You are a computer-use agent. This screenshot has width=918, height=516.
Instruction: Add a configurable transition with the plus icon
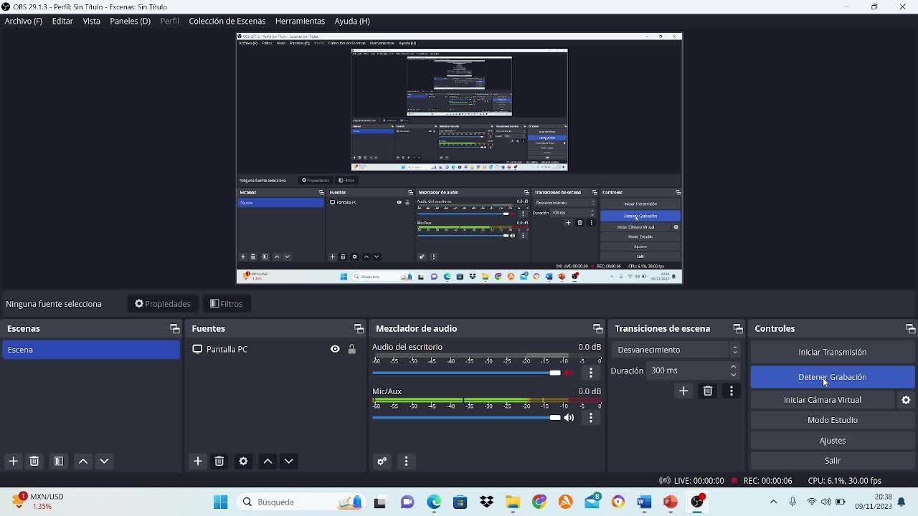click(683, 391)
